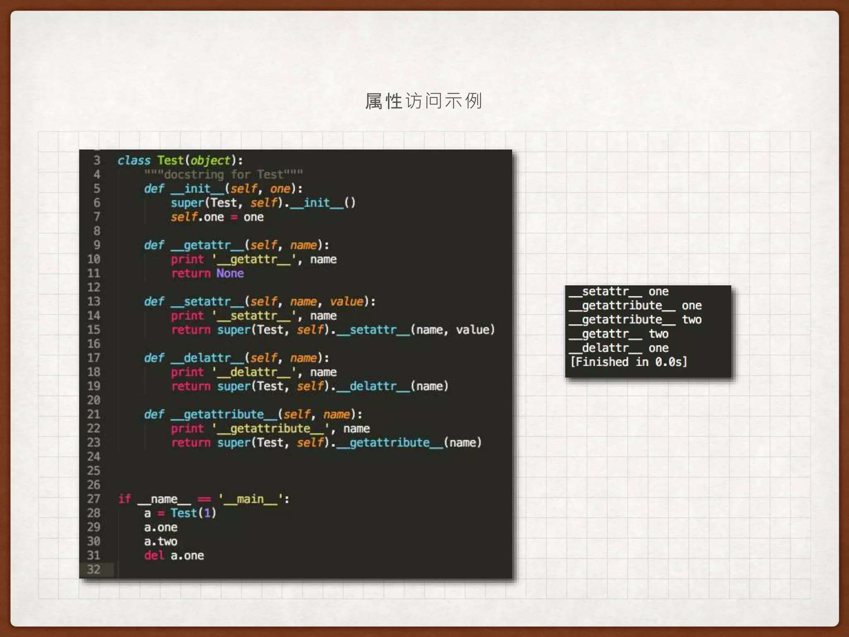Click the return None line
The image size is (849, 637).
[x=207, y=273]
